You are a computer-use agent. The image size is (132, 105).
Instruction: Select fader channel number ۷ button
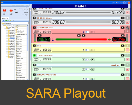point(128,75)
